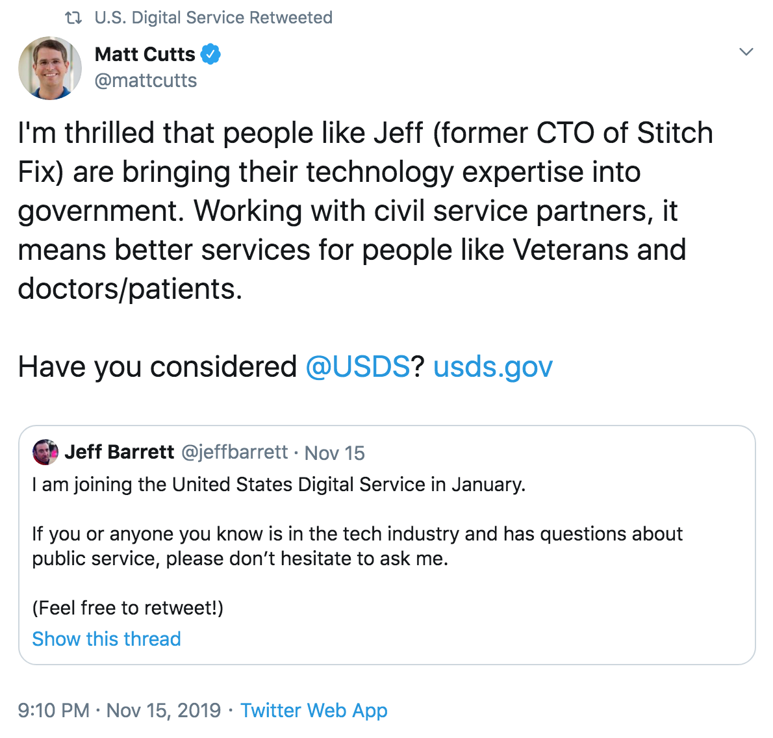Click the 'Have you considered' text line

(x=157, y=367)
